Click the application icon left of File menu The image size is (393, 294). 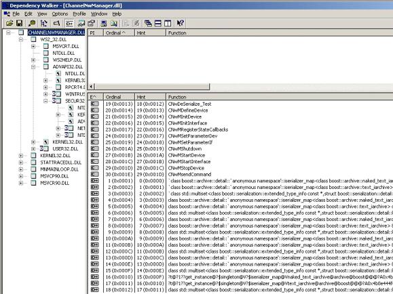[7, 14]
